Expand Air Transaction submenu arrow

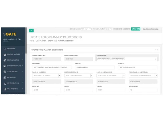(x=23, y=83)
